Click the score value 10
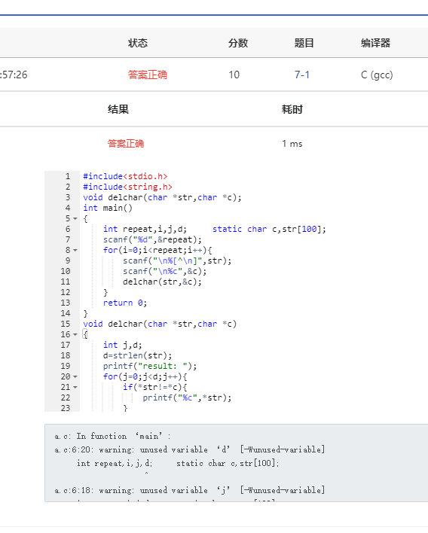The width and height of the screenshot is (428, 533). [x=234, y=75]
